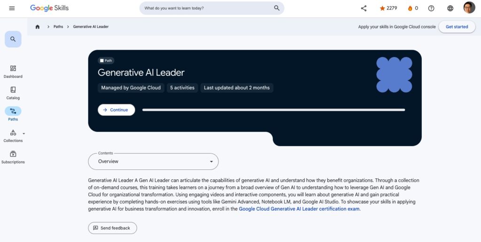
Task: Click the path progress bar
Action: pyautogui.click(x=273, y=110)
